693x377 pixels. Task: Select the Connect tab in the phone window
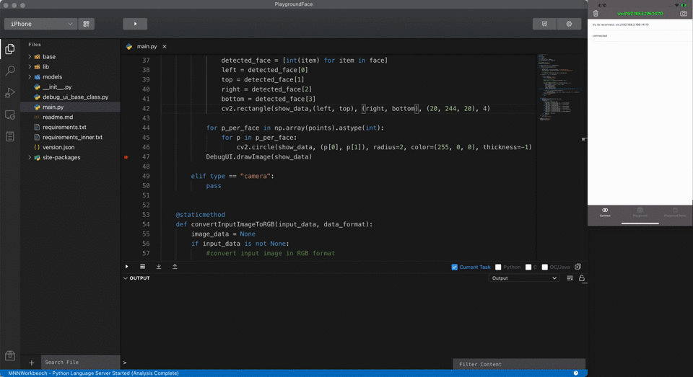(605, 213)
